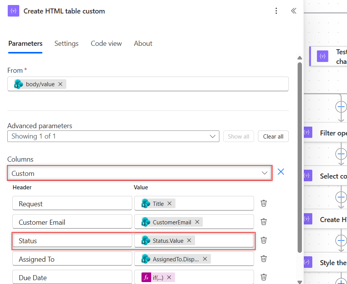Image resolution: width=347 pixels, height=284 pixels.
Task: Remove the CustomerEmail token
Action: tap(197, 222)
